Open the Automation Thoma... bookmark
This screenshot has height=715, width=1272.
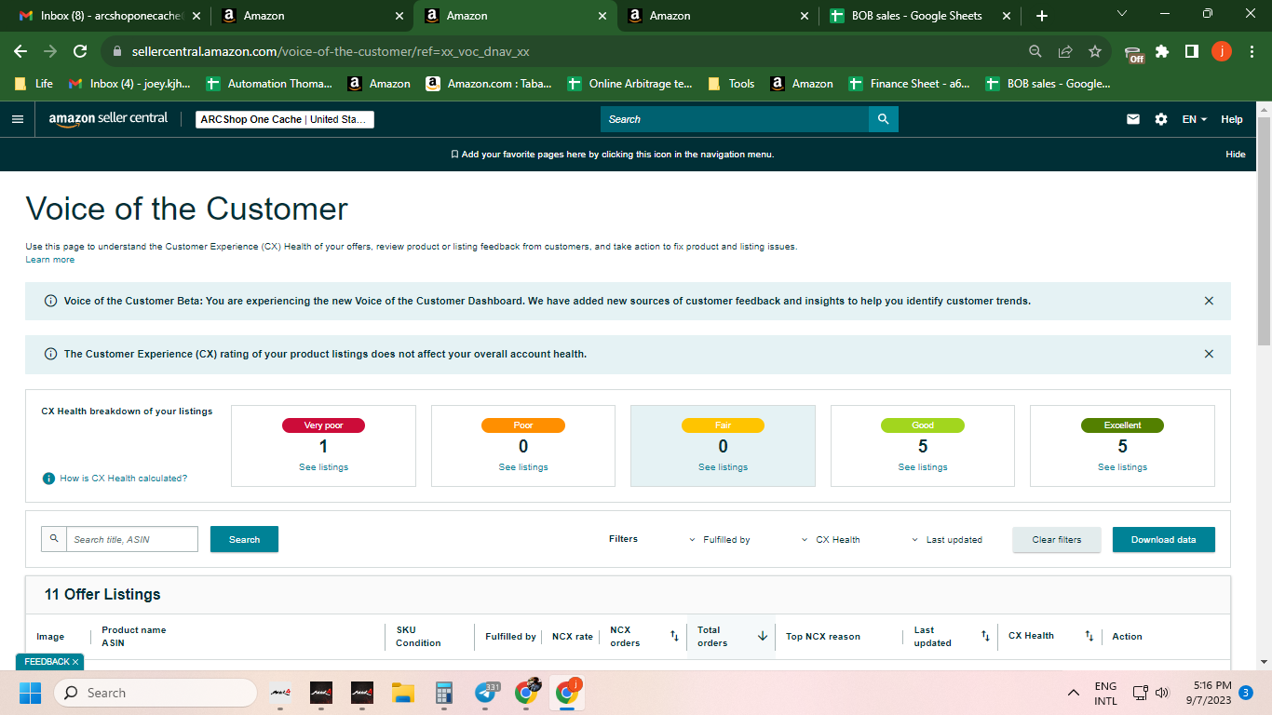point(269,84)
